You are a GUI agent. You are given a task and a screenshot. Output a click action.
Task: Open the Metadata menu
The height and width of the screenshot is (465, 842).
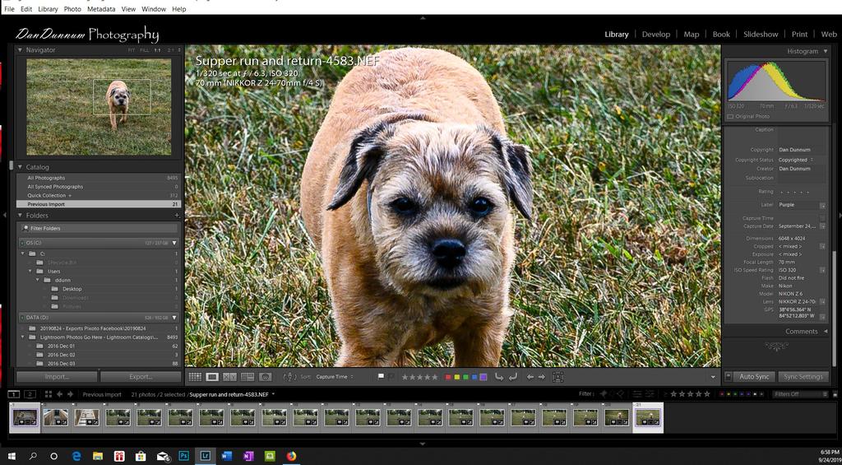click(101, 9)
